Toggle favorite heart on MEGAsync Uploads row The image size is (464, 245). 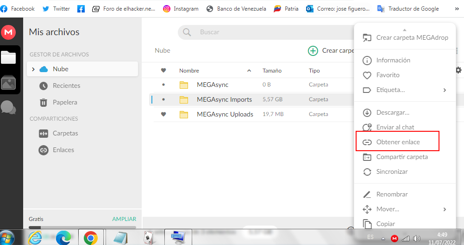(163, 114)
